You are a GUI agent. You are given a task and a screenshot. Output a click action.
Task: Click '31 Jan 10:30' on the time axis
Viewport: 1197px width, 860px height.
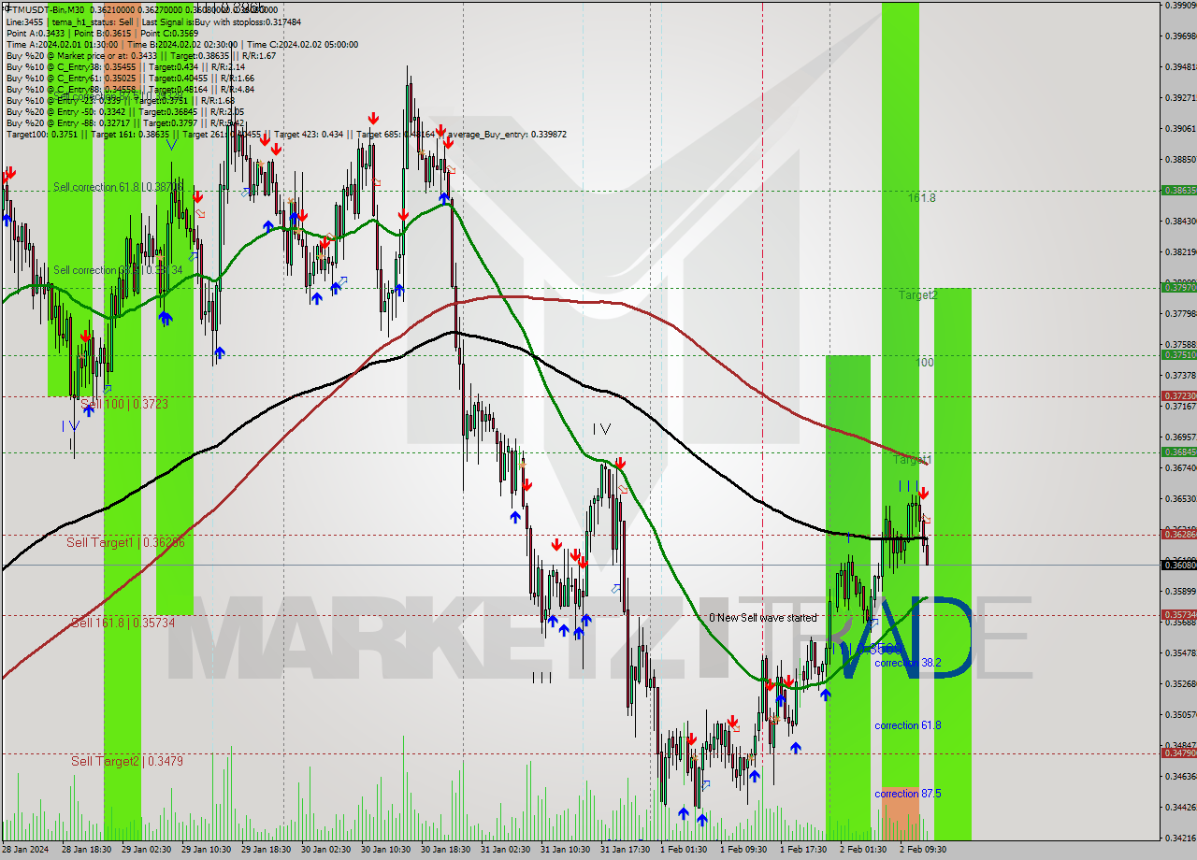pos(565,850)
